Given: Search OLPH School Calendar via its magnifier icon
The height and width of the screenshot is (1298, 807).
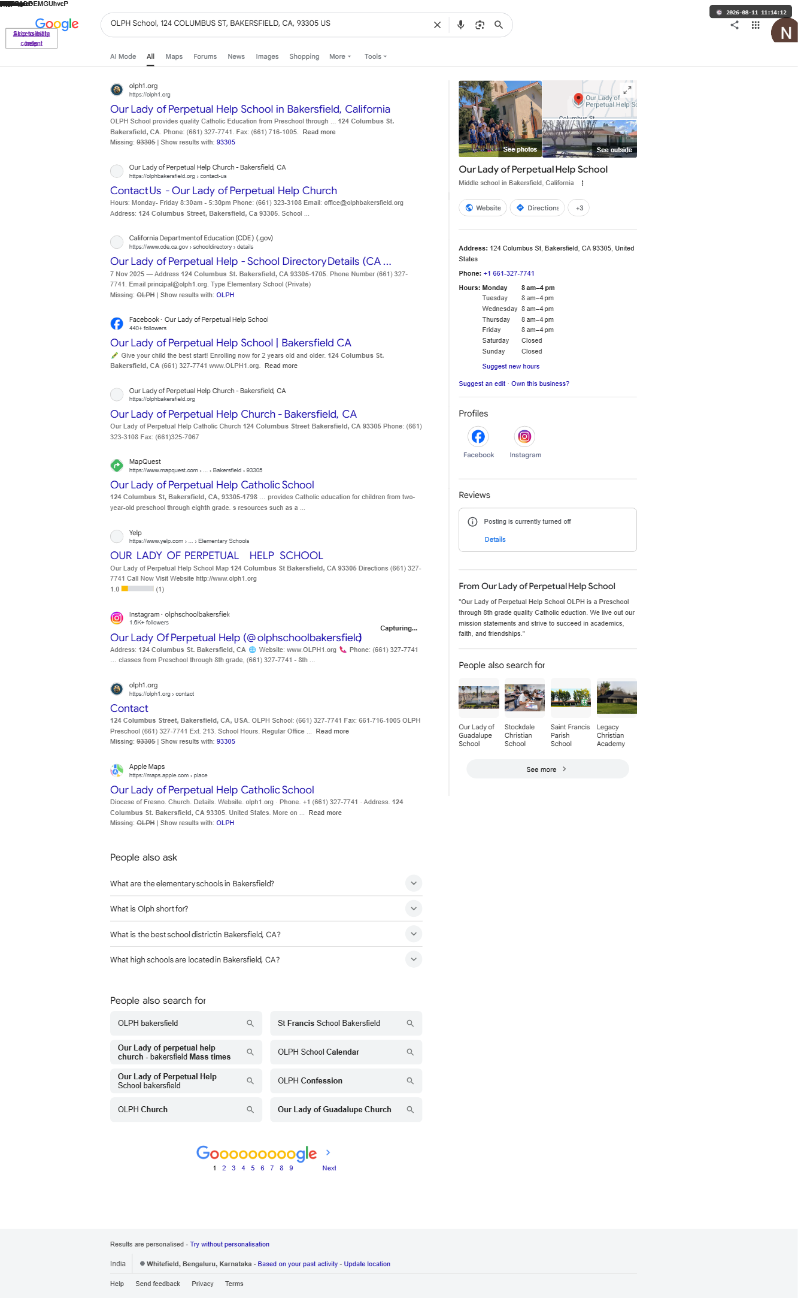Looking at the screenshot, I should (410, 1052).
